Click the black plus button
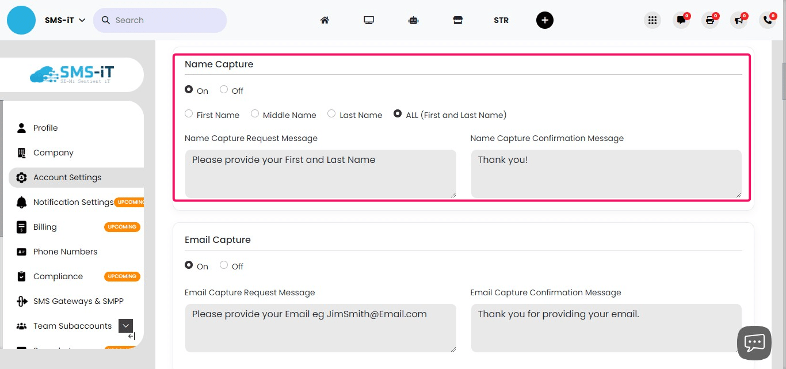Viewport: 786px width, 369px height. coord(545,20)
